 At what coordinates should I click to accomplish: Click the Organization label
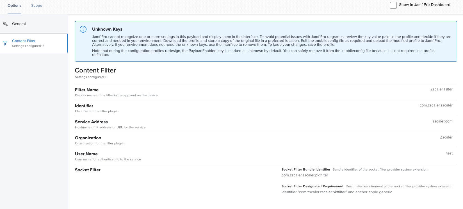coord(88,138)
